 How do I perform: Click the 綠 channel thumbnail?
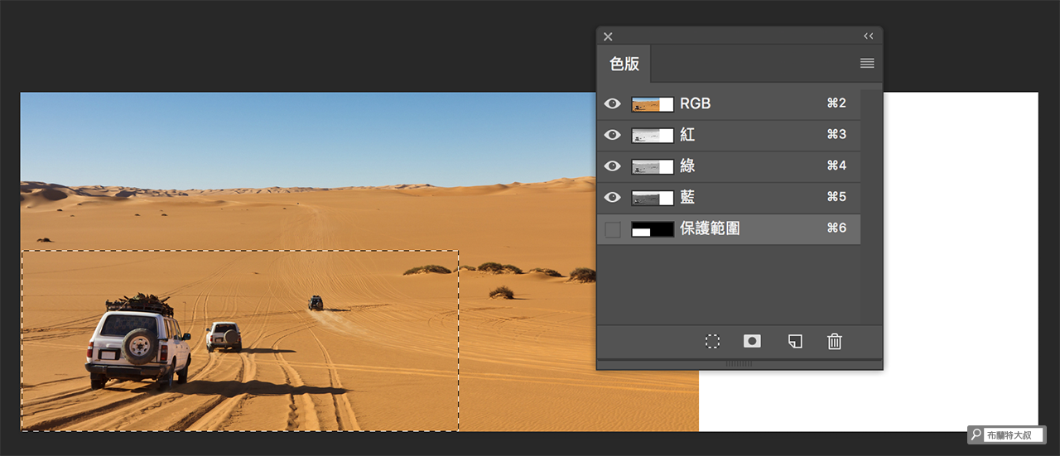(653, 167)
